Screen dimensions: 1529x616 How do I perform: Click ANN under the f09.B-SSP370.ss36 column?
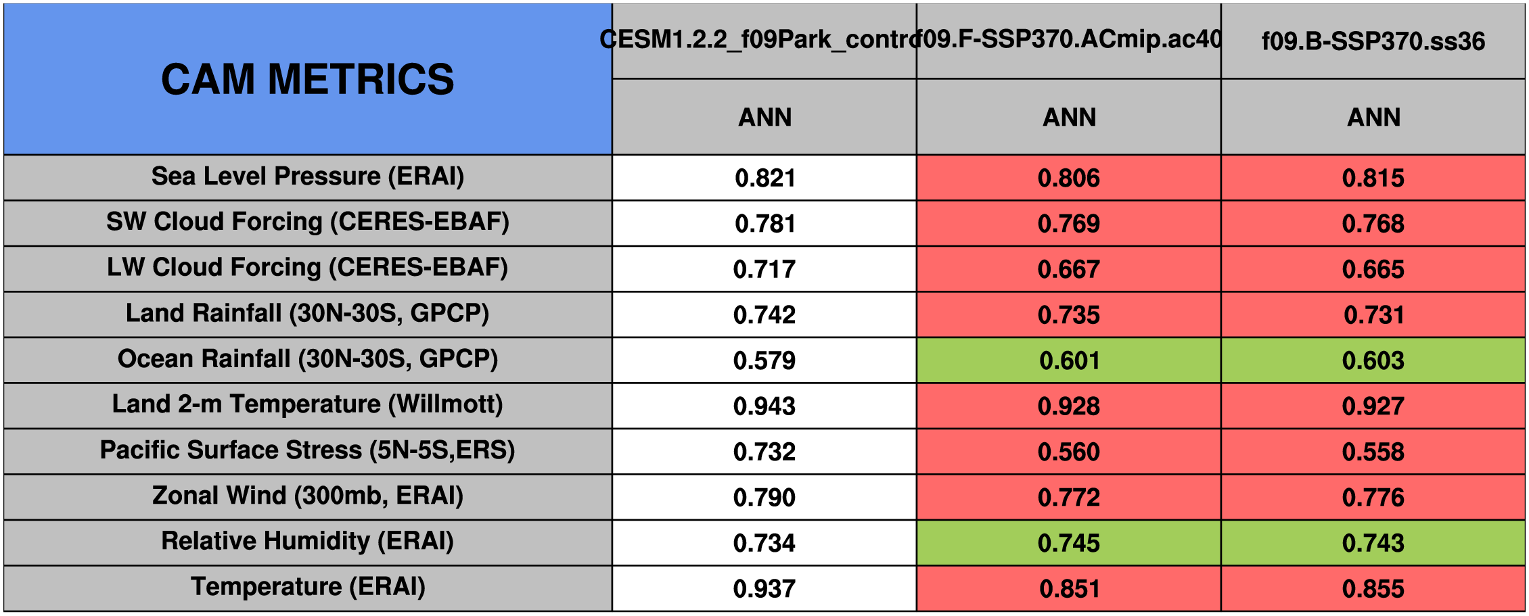pos(1373,118)
